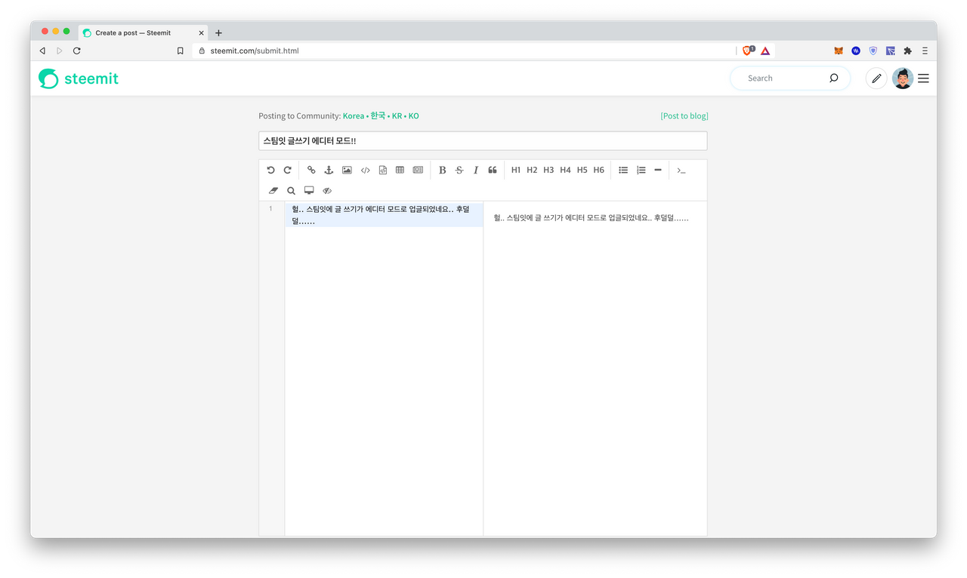
Task: Apply H2 heading
Action: click(x=532, y=171)
